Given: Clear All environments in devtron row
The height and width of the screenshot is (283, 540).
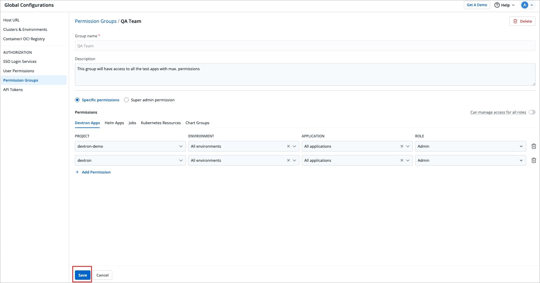Looking at the screenshot, I should (288, 160).
